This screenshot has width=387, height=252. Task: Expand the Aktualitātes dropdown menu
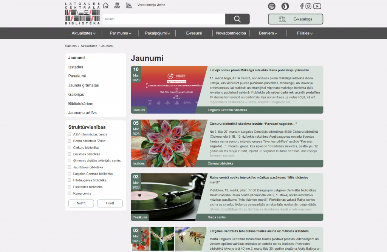[84, 33]
